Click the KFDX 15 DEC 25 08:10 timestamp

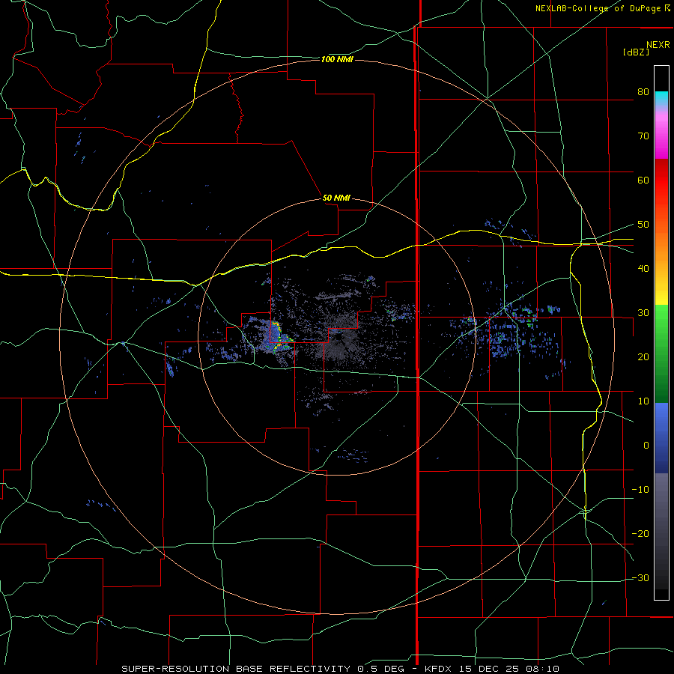point(492,669)
